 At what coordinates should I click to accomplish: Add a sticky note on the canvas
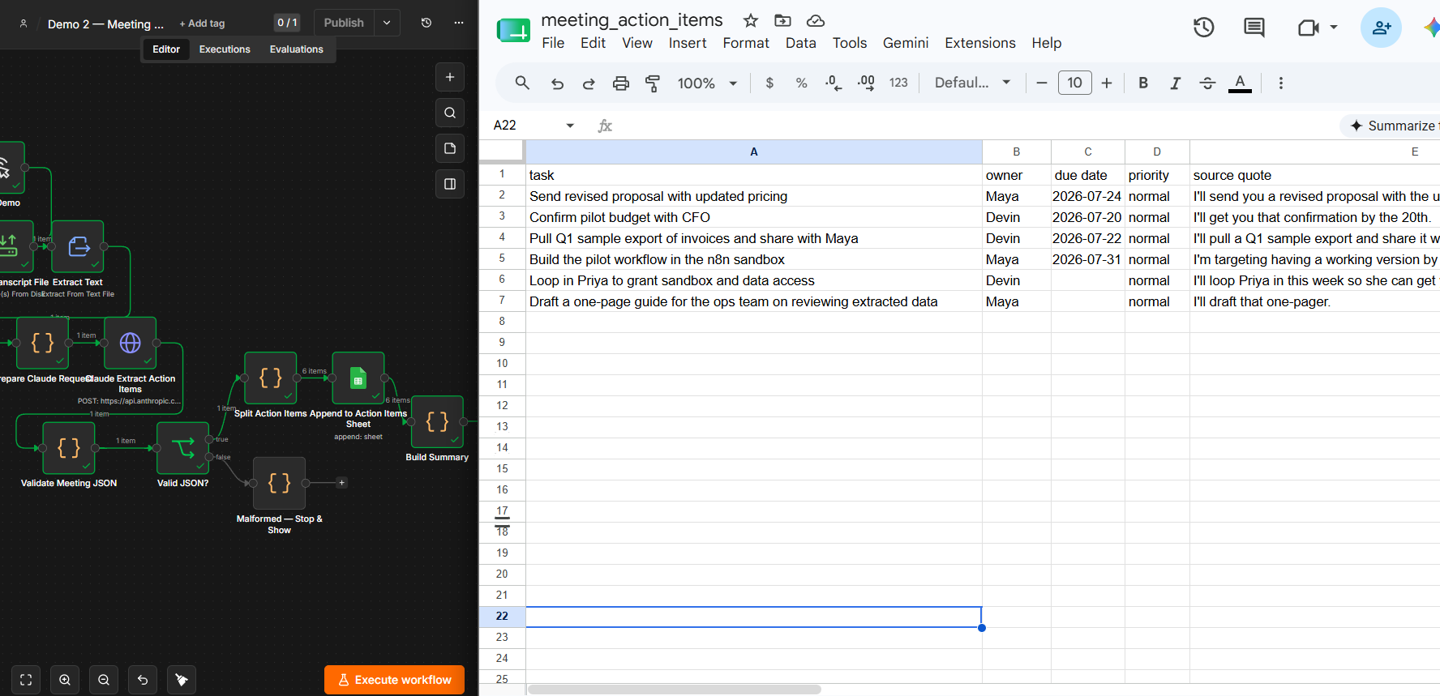(x=450, y=148)
